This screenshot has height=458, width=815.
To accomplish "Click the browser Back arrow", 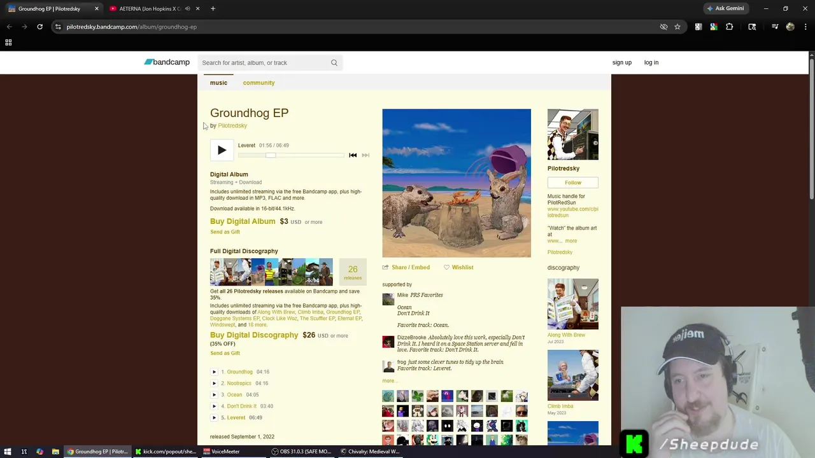I will pos(9,27).
